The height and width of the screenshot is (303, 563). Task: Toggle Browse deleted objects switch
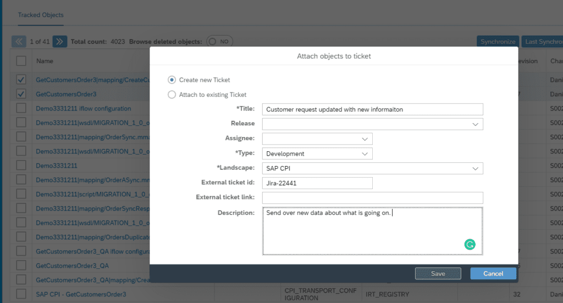tap(219, 42)
